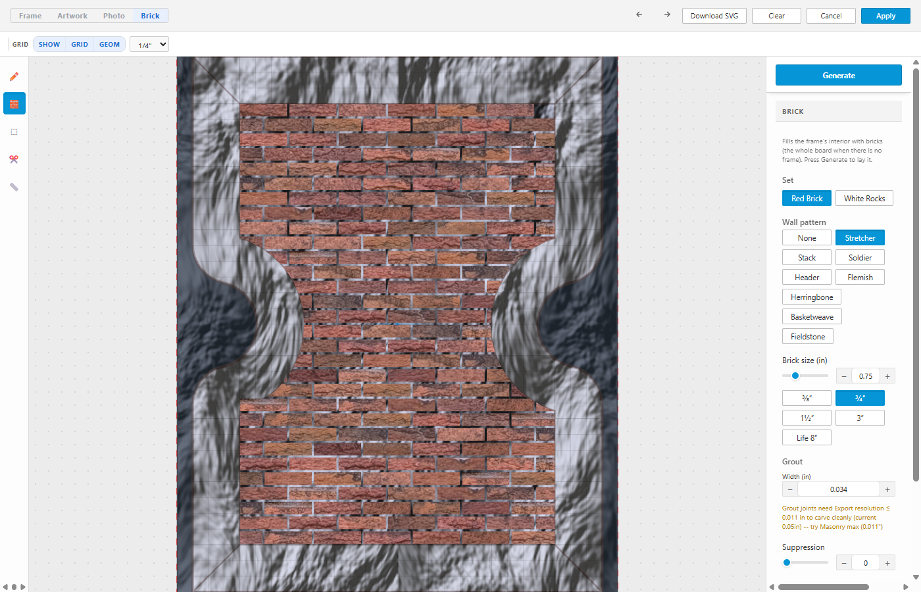Switch to the Brick tab

pos(150,16)
